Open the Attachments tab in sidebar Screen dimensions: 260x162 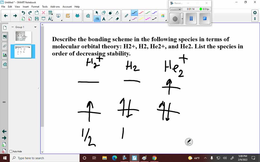pyautogui.click(x=5, y=46)
